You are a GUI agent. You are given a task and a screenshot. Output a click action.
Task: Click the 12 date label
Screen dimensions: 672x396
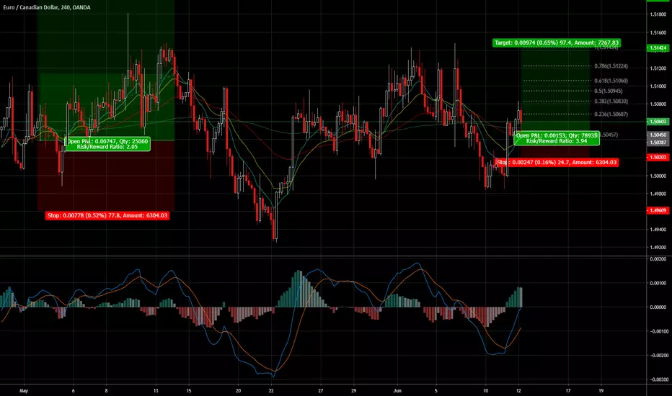pos(518,391)
